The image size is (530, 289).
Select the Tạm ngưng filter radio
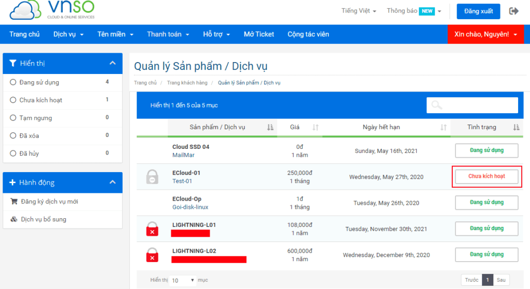click(x=13, y=118)
